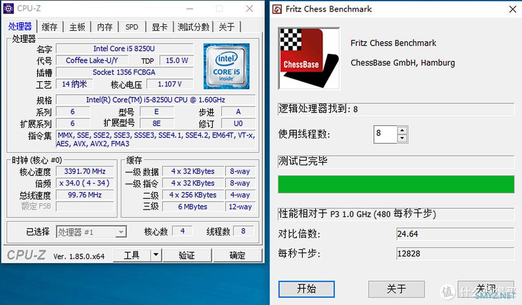522x305 pixels.
Task: Click the ChessBase GmbH, Hamburg text
Action: (x=403, y=63)
